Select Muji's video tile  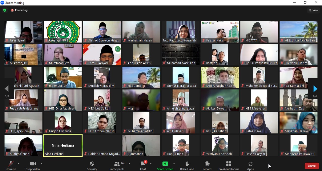[141, 100]
